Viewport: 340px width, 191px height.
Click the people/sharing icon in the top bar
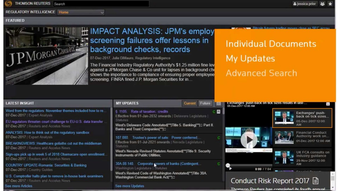tap(322, 4)
